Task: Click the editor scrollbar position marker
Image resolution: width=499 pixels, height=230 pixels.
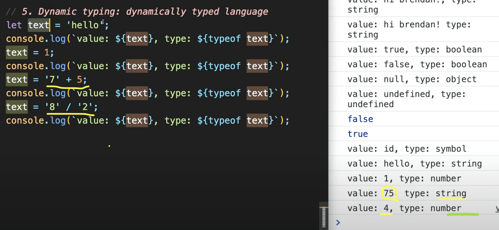Action: [324, 207]
